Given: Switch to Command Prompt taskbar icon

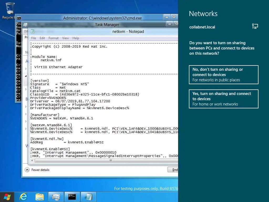Looking at the screenshot, I should (x=72, y=197).
